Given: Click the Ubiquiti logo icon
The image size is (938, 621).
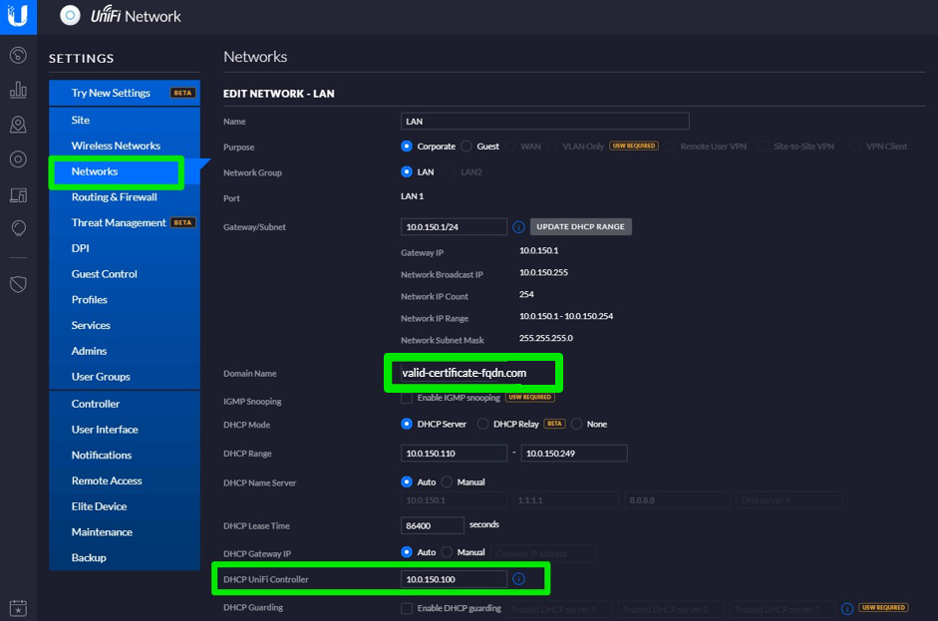Looking at the screenshot, I should (x=18, y=17).
